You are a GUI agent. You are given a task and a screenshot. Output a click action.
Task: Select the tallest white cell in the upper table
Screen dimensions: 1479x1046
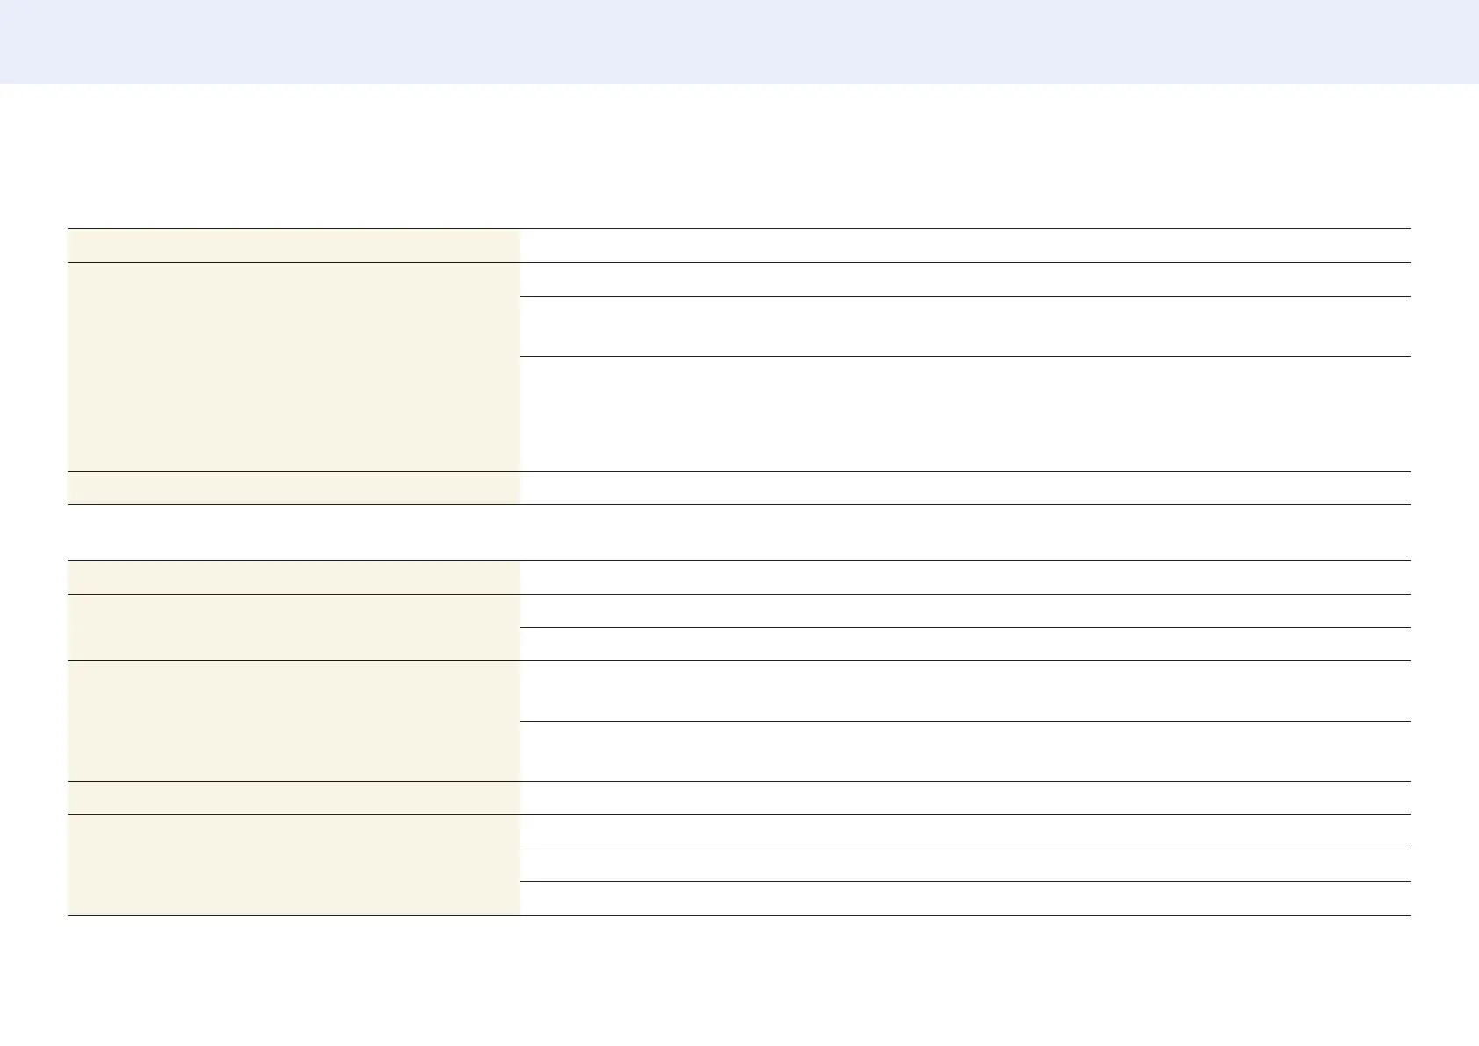pyautogui.click(x=965, y=414)
